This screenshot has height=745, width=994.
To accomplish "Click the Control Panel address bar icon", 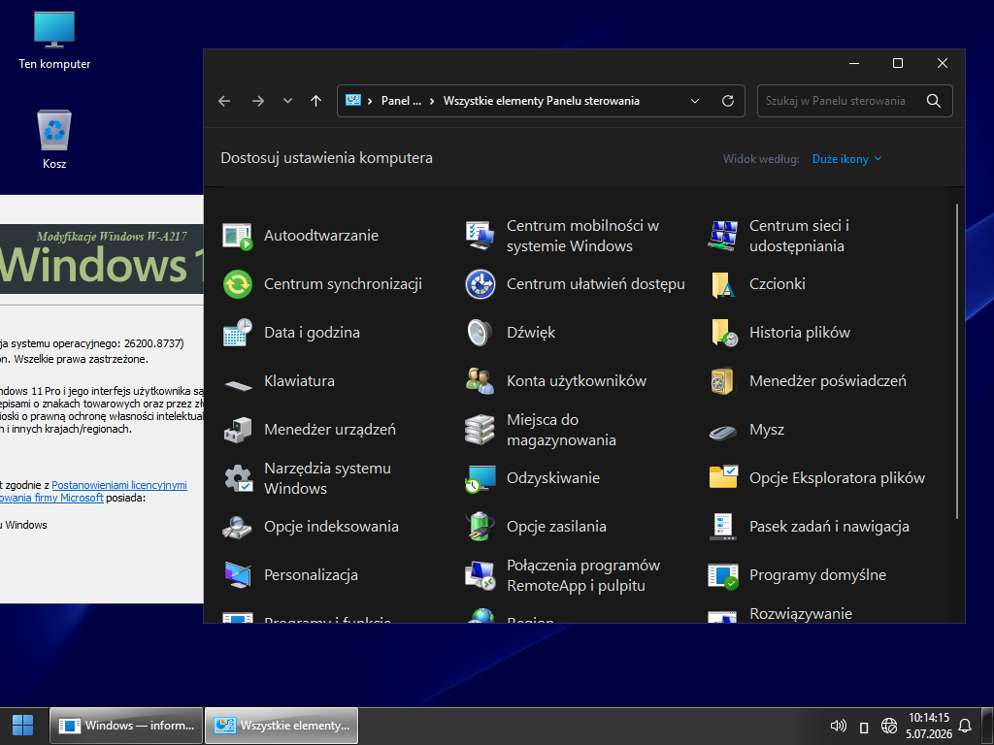I will (x=353, y=100).
